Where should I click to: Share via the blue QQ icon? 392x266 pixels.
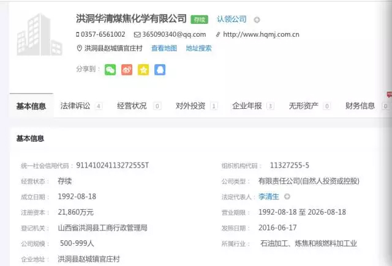point(160,70)
